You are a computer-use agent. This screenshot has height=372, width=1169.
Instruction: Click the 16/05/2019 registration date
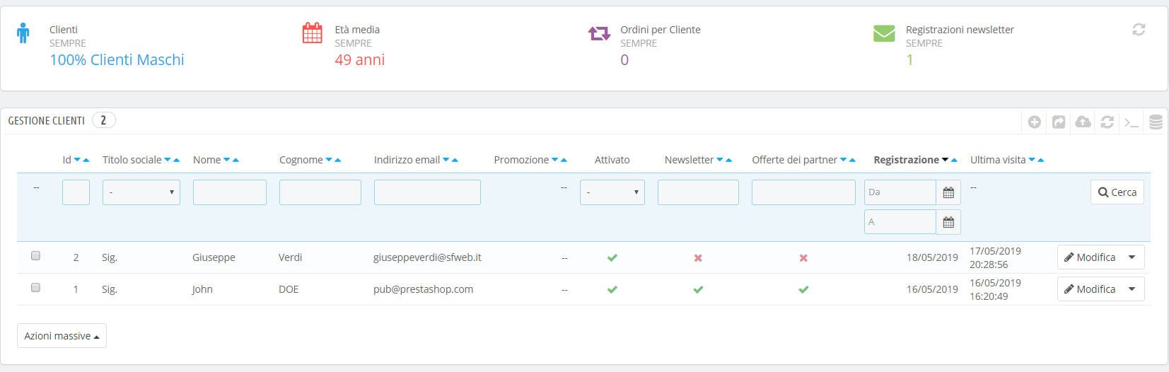(932, 289)
